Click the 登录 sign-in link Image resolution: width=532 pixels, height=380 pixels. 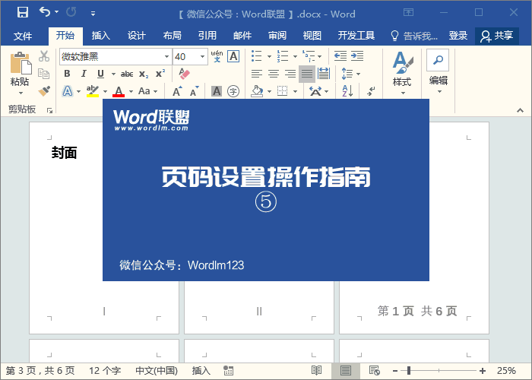pyautogui.click(x=458, y=35)
